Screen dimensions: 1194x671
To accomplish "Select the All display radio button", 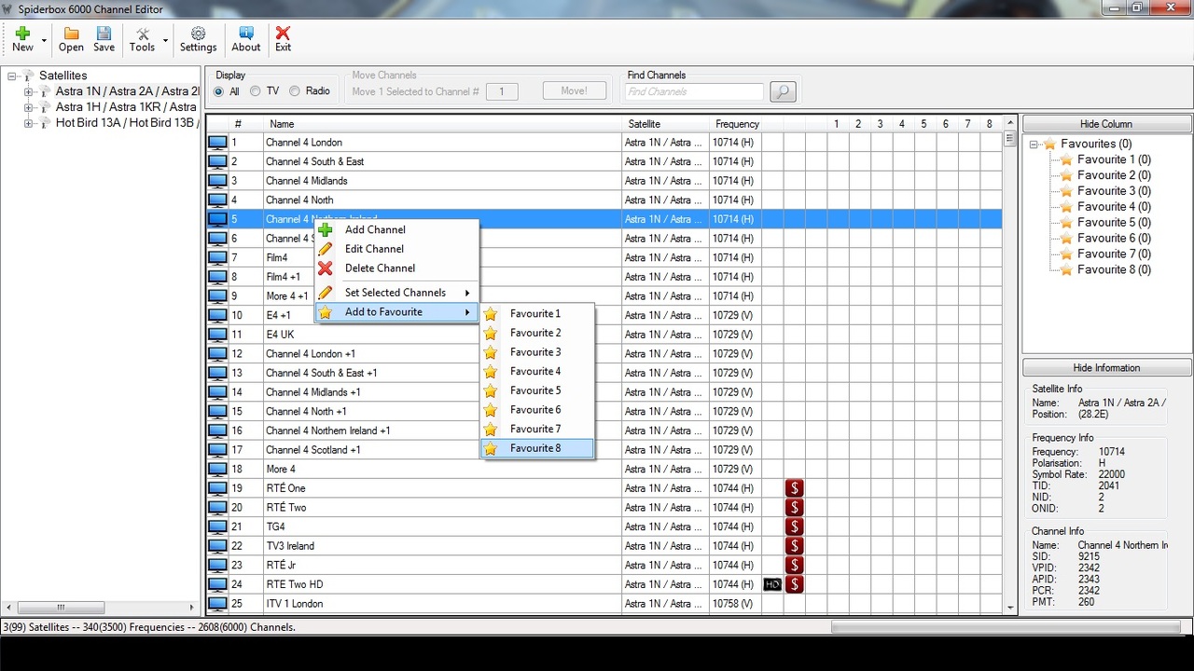I will (x=219, y=91).
